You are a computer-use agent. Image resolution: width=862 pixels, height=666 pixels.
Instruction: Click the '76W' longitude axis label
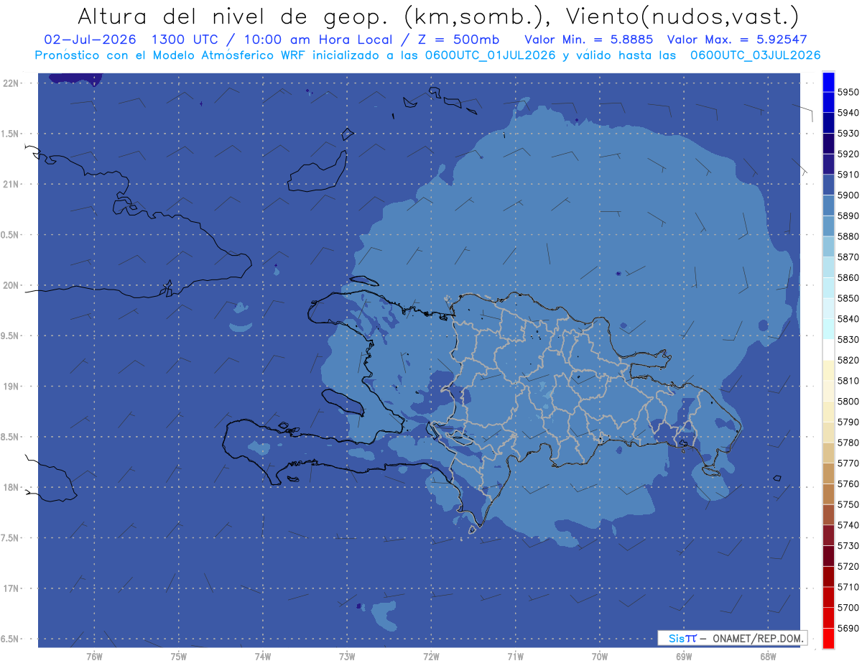pyautogui.click(x=94, y=657)
